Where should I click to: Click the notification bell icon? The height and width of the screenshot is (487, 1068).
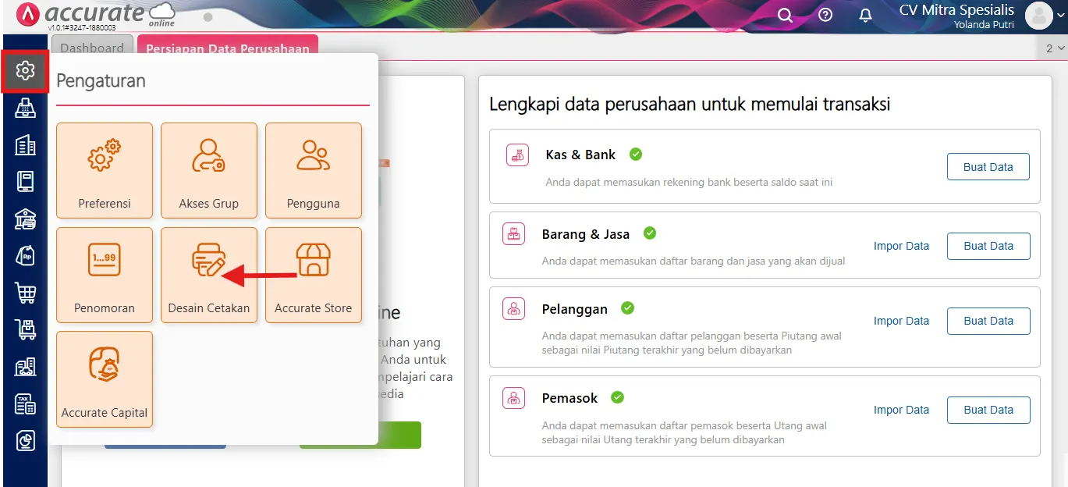(865, 15)
